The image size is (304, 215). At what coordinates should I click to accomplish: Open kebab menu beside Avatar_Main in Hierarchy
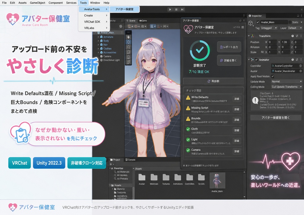click(122, 33)
